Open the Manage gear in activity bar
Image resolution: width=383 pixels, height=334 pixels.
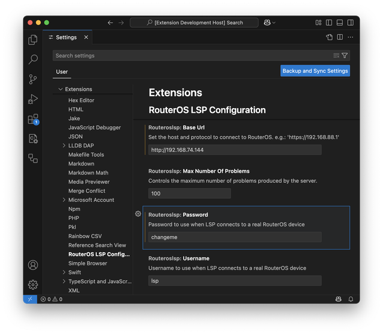click(x=33, y=284)
